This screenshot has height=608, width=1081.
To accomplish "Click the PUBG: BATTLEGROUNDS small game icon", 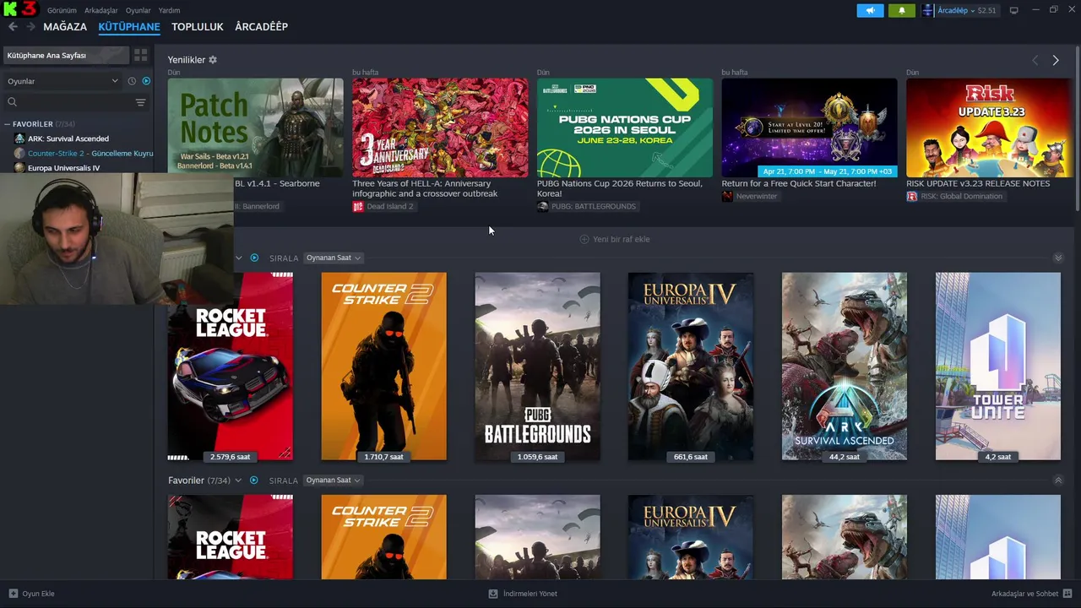I will [x=542, y=206].
